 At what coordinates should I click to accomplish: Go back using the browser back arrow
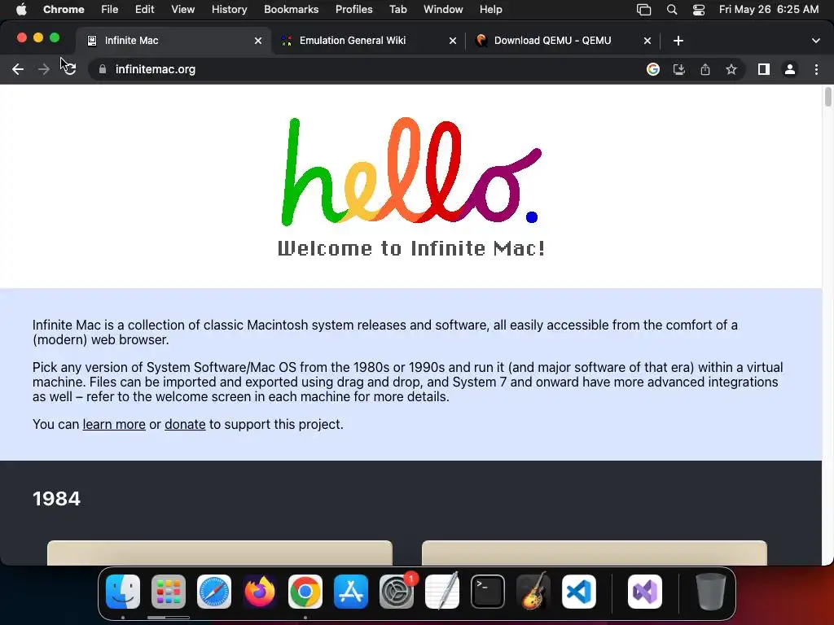[x=18, y=69]
